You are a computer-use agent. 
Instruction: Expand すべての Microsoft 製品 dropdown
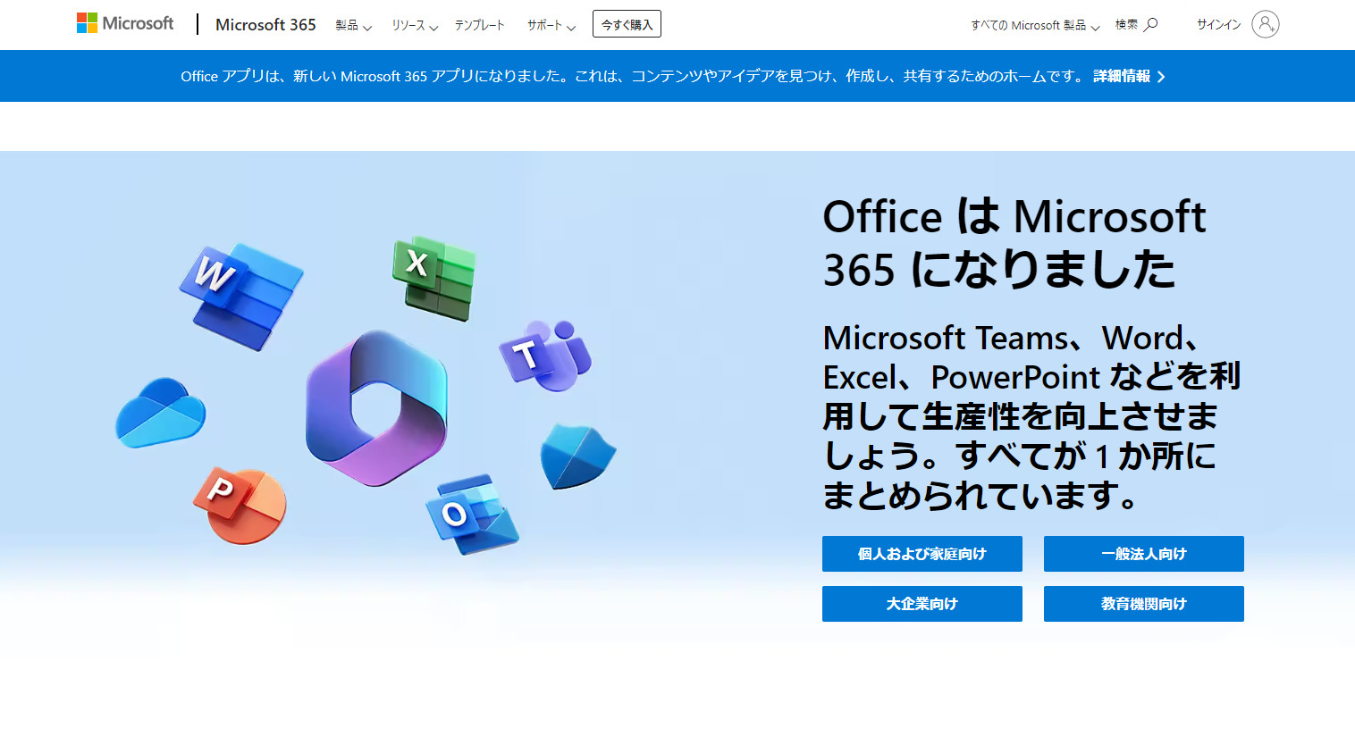tap(1035, 25)
